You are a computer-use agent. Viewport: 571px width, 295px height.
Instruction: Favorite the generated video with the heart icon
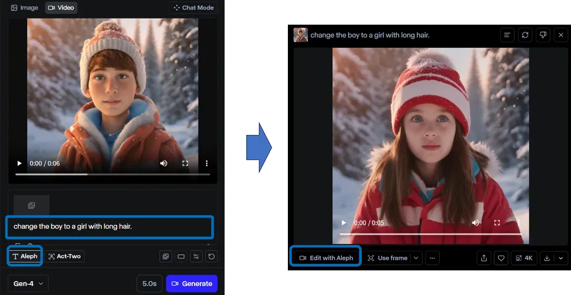(x=501, y=258)
